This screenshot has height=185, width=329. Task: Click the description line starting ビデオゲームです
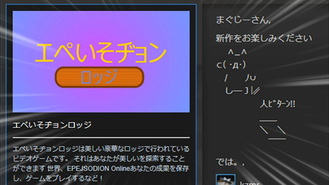point(99,159)
